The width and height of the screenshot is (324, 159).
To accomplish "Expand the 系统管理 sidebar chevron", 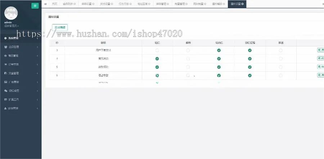I will [37, 38].
